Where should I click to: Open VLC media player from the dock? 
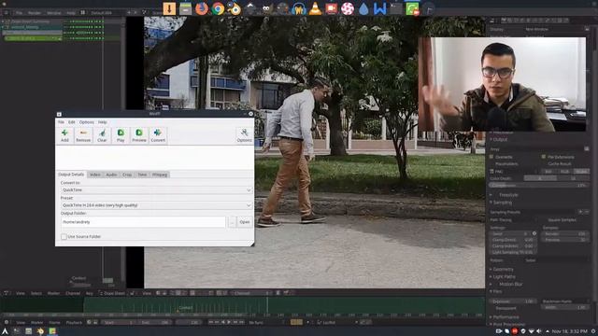tap(315, 8)
